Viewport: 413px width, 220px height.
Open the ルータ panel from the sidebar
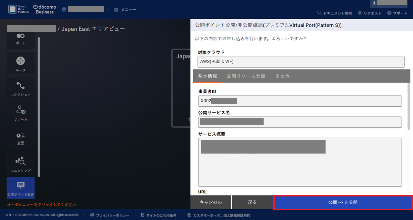20,63
